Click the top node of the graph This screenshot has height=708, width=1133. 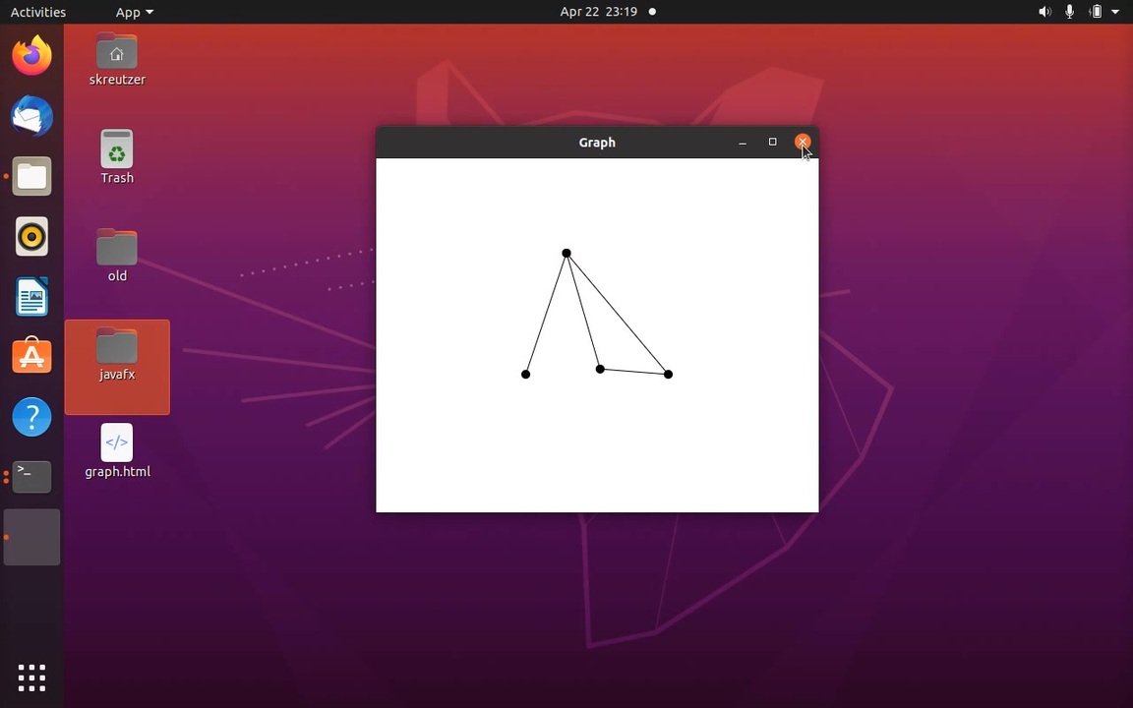pyautogui.click(x=566, y=253)
